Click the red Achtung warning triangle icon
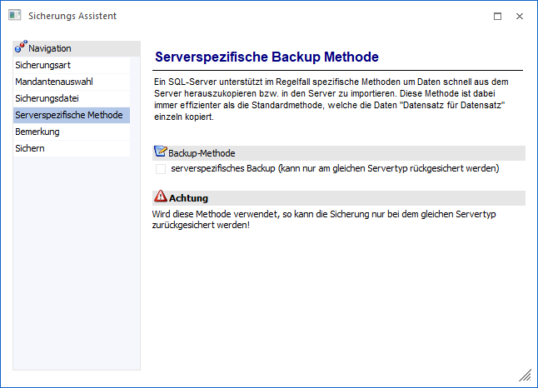 [x=161, y=197]
